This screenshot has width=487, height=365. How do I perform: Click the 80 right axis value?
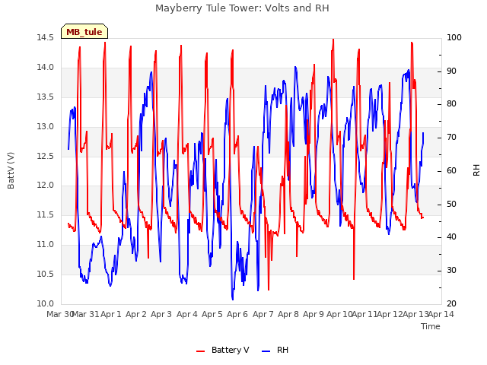coord(451,104)
